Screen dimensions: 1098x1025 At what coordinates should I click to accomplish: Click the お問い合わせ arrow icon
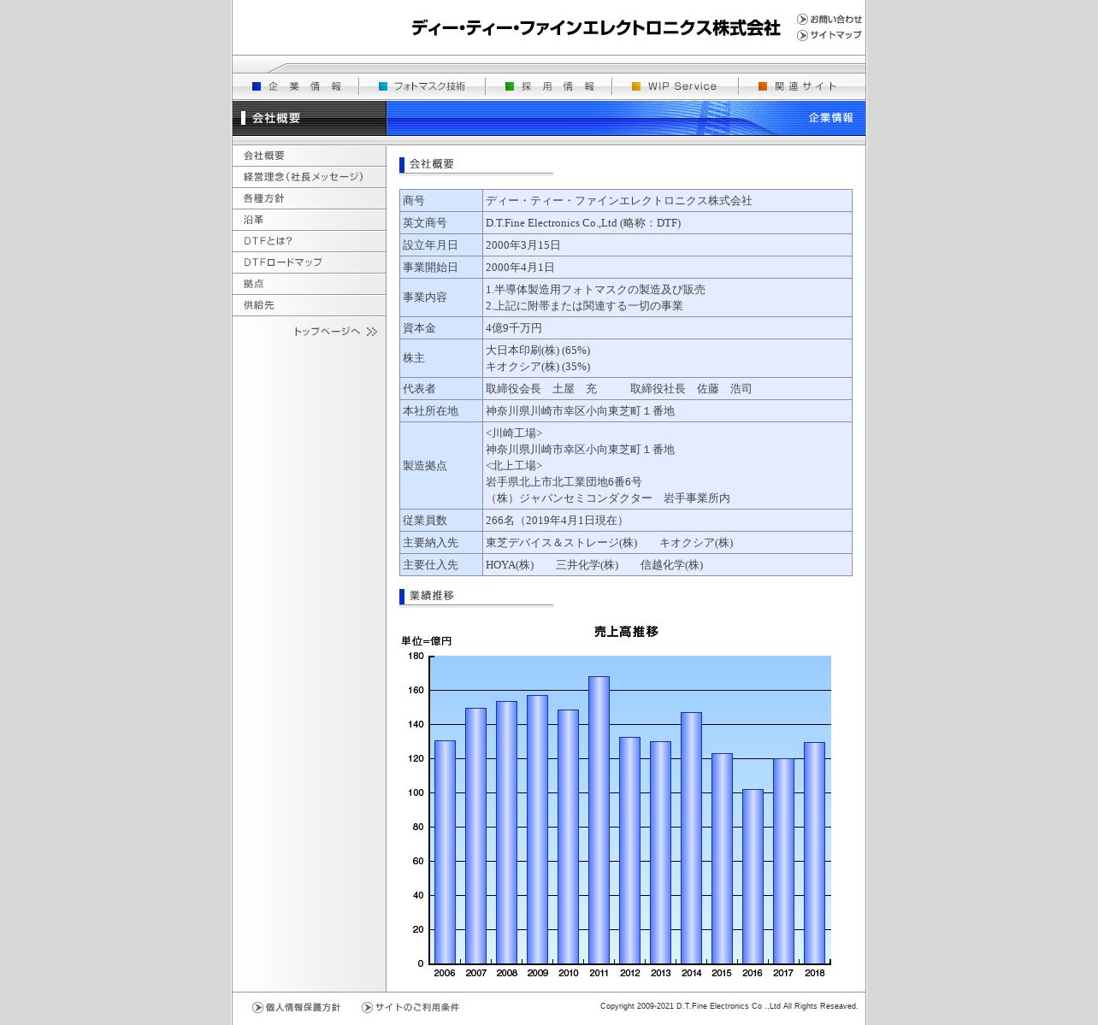[x=802, y=19]
